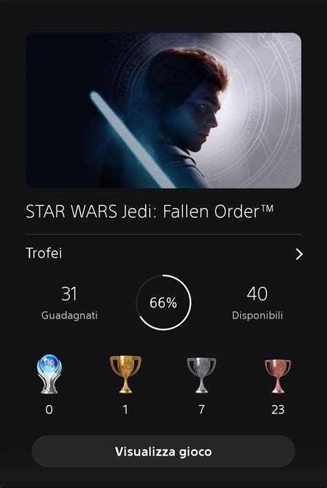This screenshot has height=488, width=327.
Task: Click the 66% progress ring
Action: tap(163, 303)
